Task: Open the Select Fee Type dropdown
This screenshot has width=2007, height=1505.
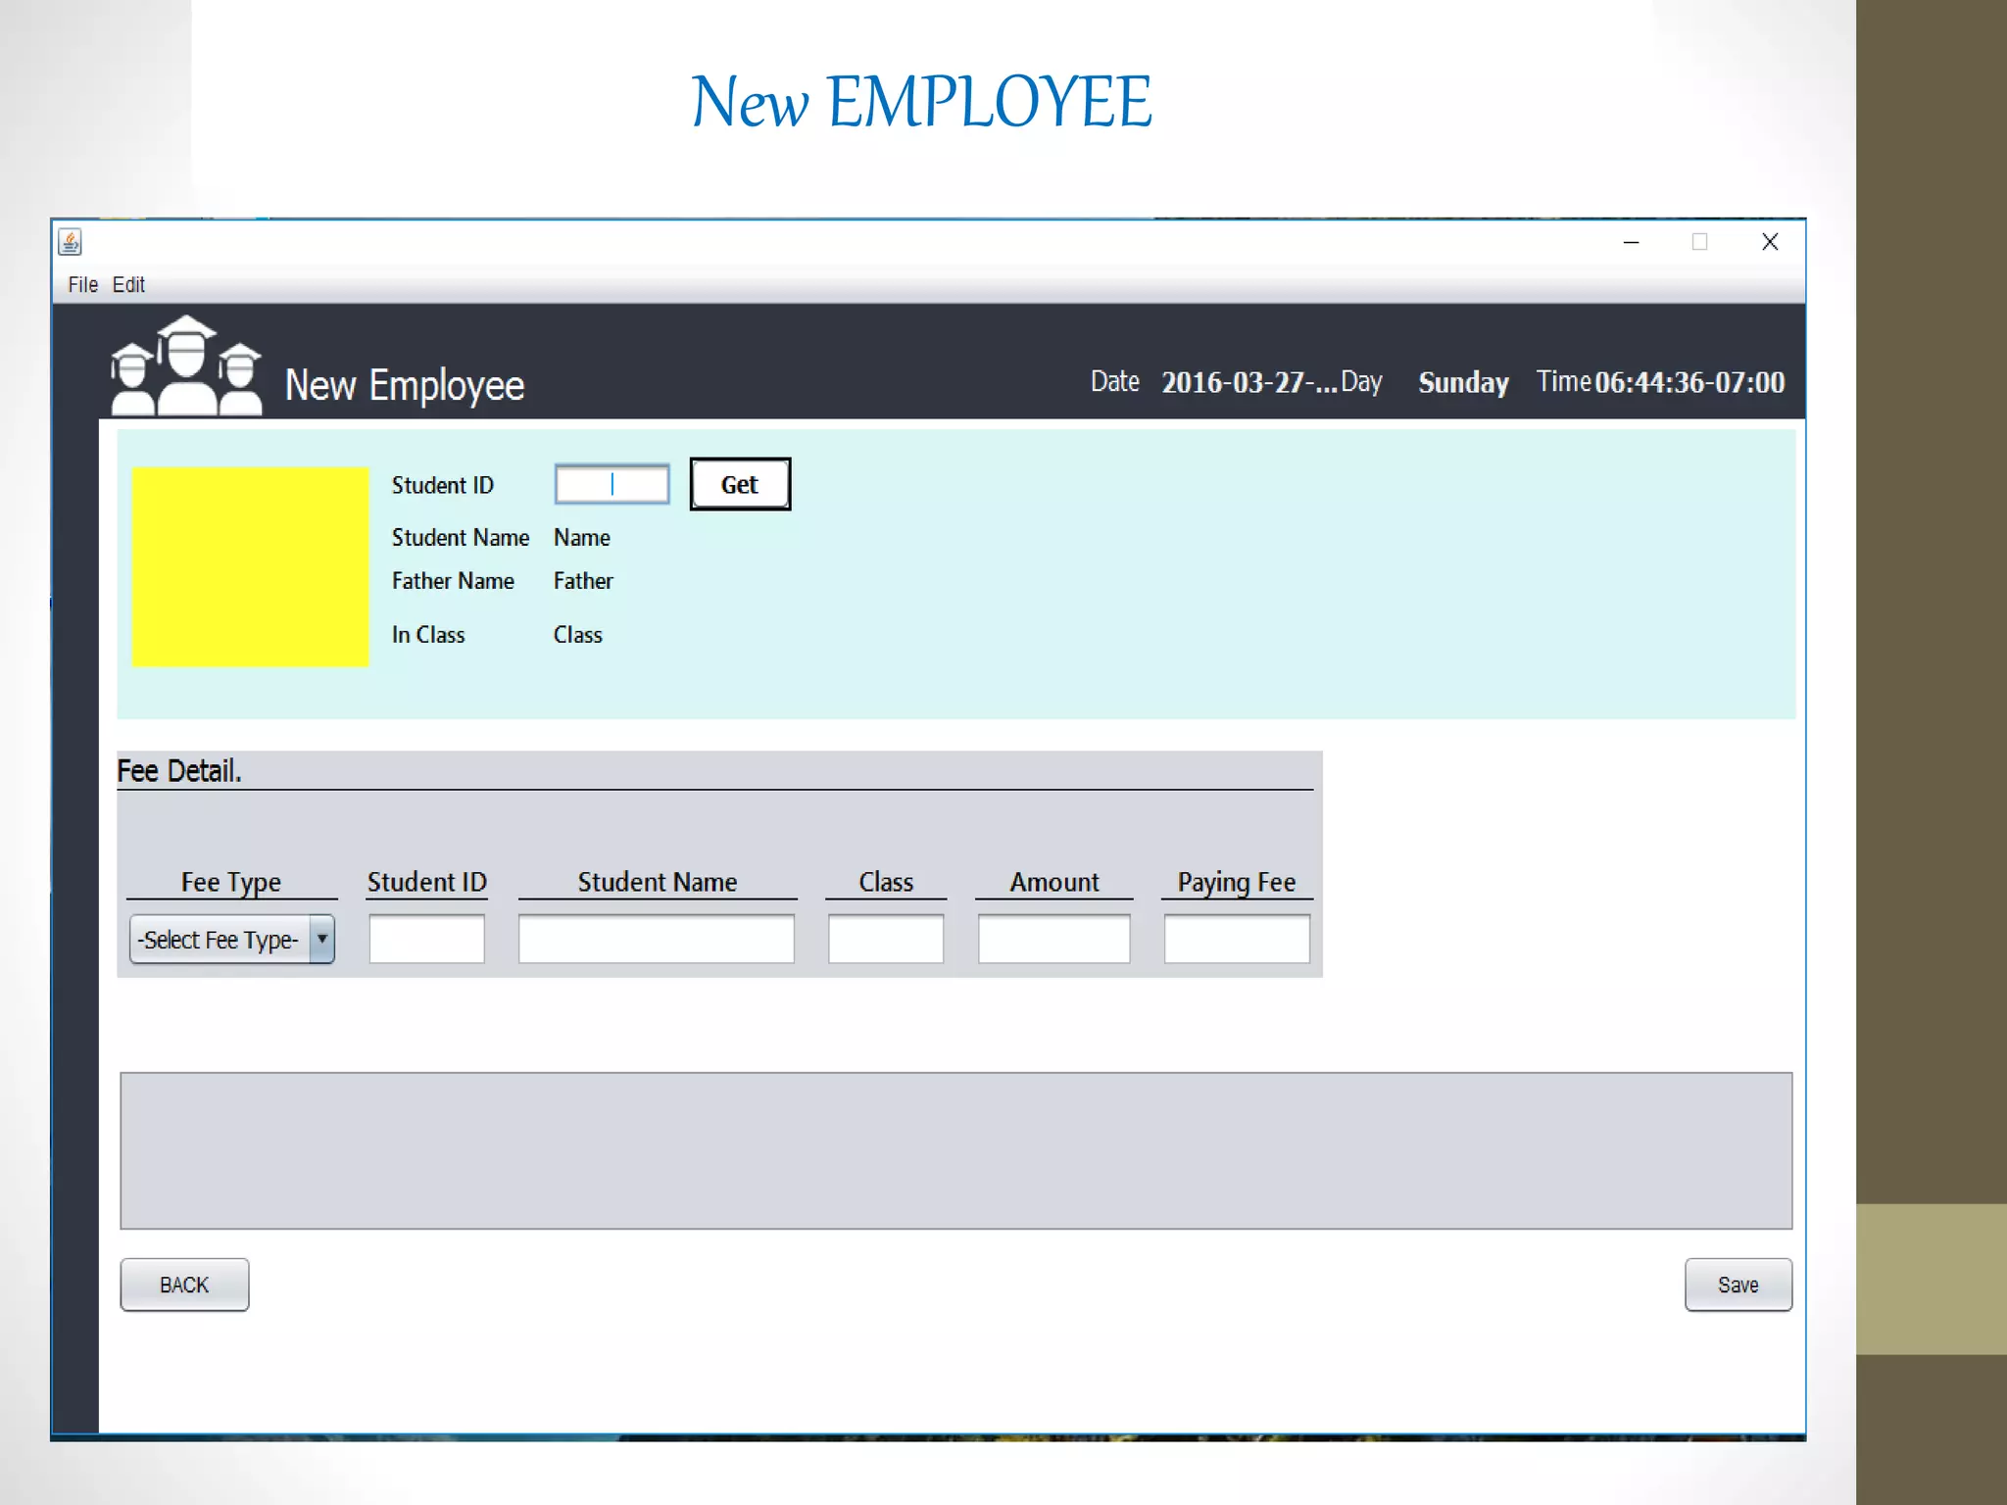Action: point(232,940)
